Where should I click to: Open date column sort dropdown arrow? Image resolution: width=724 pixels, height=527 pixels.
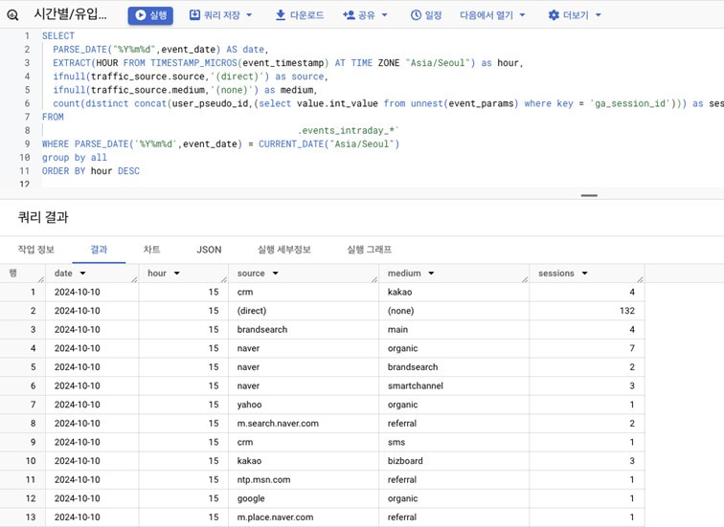tap(82, 274)
